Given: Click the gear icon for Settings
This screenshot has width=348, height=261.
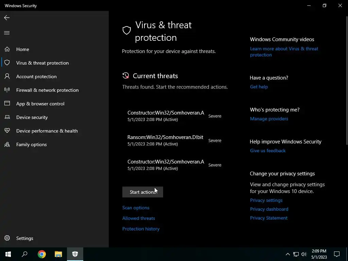Looking at the screenshot, I should [7, 238].
